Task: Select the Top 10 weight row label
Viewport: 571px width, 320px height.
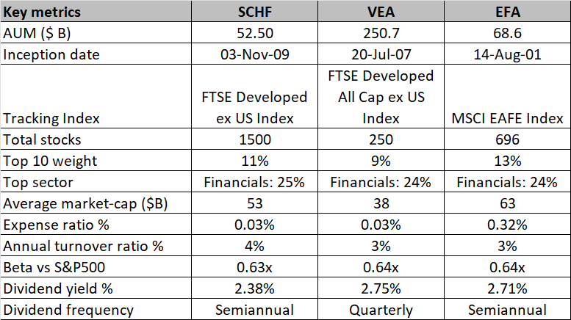Action: (x=49, y=161)
